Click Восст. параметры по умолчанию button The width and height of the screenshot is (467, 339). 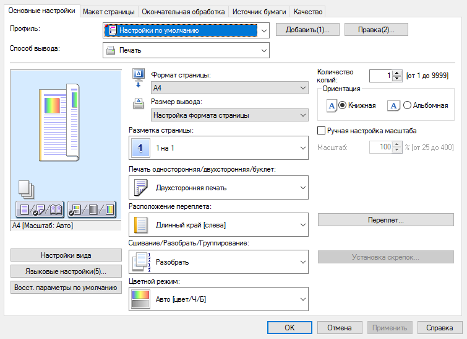(x=66, y=288)
